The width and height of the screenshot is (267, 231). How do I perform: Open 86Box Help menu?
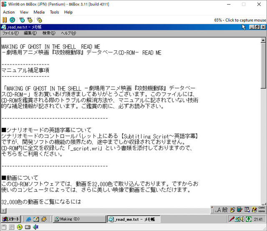click(68, 12)
